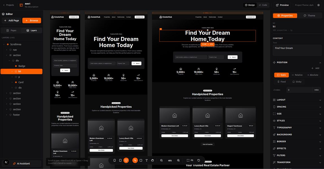Viewport: 324px width, 169px height.
Task: Toggle the project theme sun icon
Action: [318, 5]
